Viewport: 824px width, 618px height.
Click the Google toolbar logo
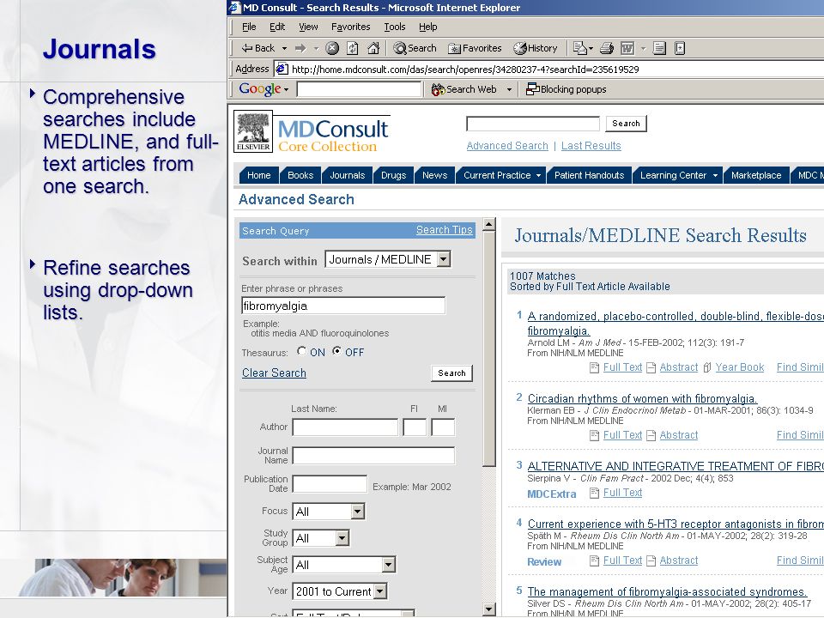click(x=260, y=88)
